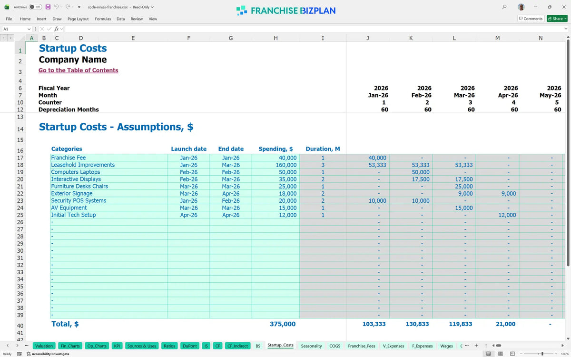Switch to the BS sheet tab
571x357 pixels.
(x=258, y=346)
